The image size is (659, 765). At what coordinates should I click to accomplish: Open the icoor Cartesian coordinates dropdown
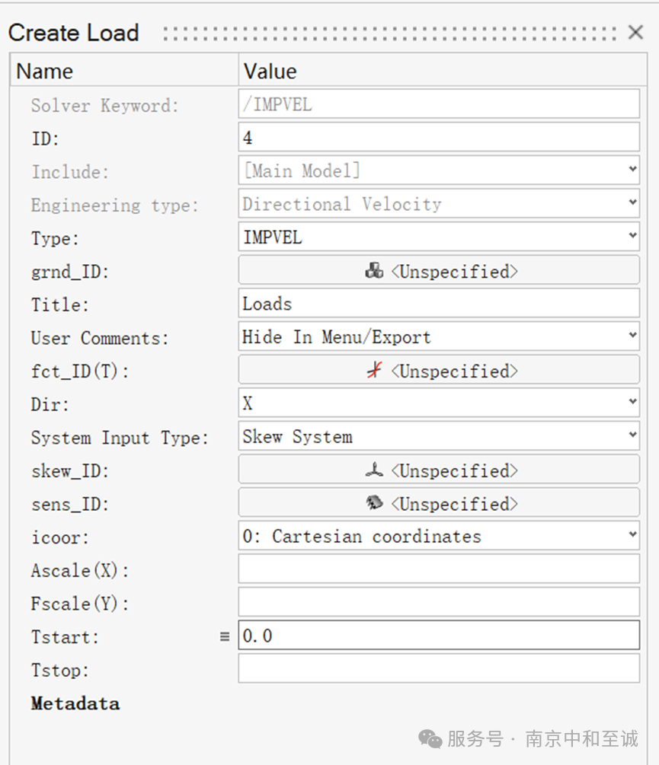[x=439, y=536]
